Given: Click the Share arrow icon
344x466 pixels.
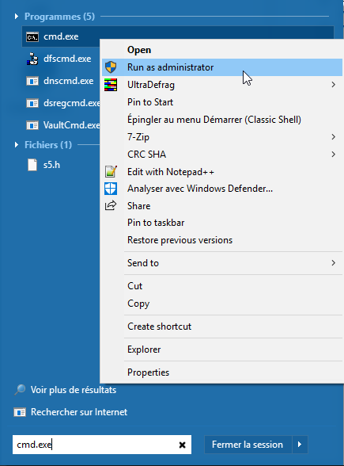Looking at the screenshot, I should click(111, 205).
